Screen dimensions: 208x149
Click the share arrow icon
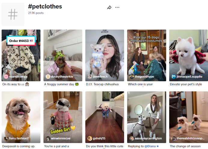(109, 7)
